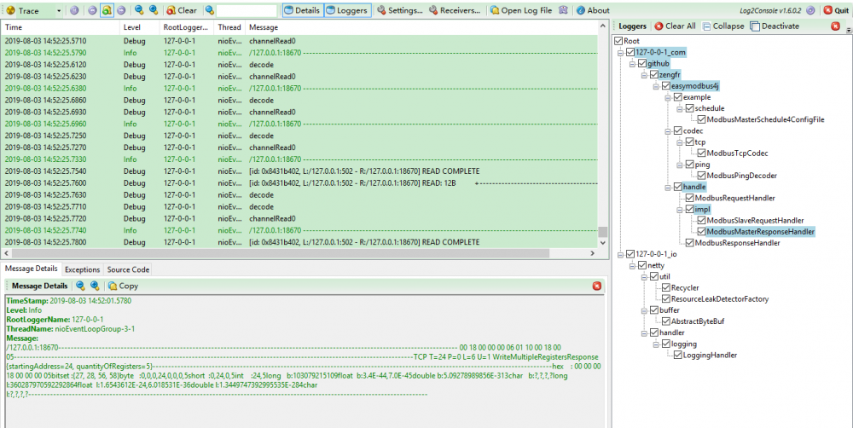This screenshot has width=853, height=428.
Task: Click the round icon next to Log2Console version
Action: coord(810,10)
